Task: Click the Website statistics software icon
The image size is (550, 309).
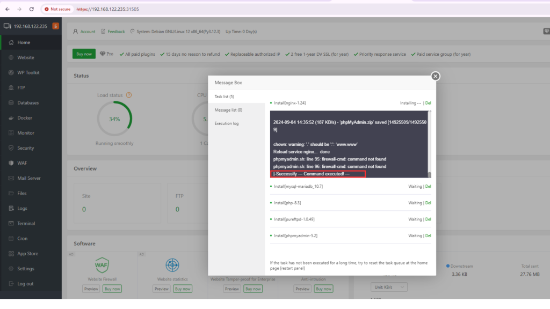Action: (172, 265)
